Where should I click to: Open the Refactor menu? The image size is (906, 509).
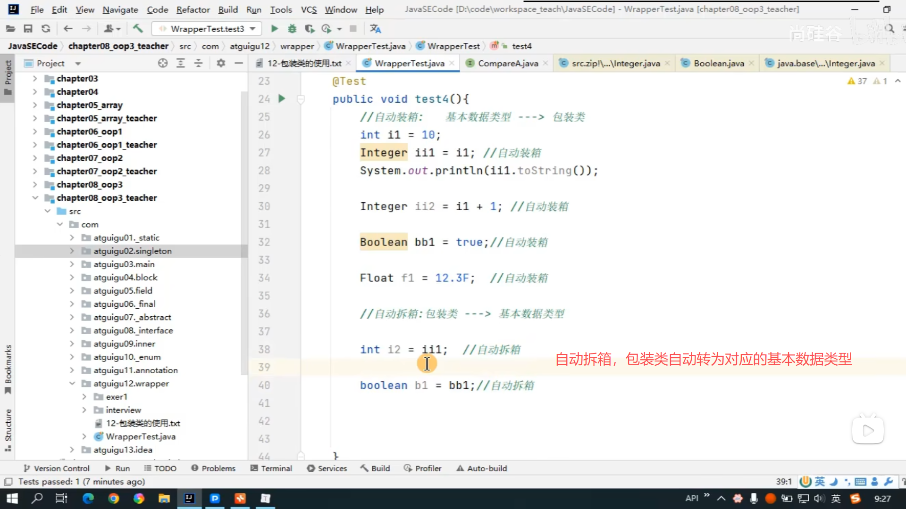click(193, 9)
